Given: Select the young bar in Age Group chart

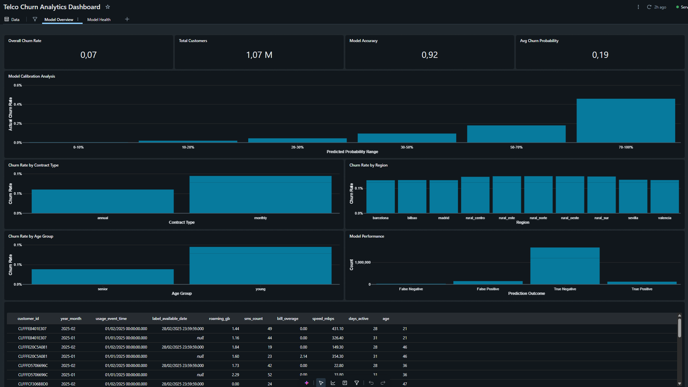Looking at the screenshot, I should coord(261,265).
